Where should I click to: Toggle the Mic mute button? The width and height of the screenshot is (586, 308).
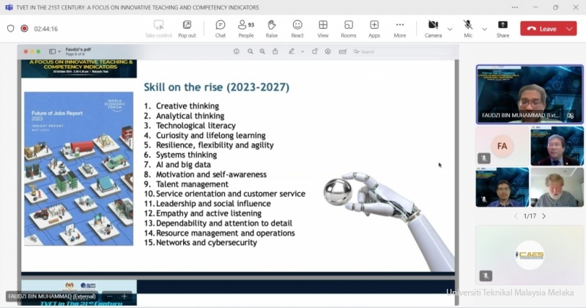click(x=468, y=29)
